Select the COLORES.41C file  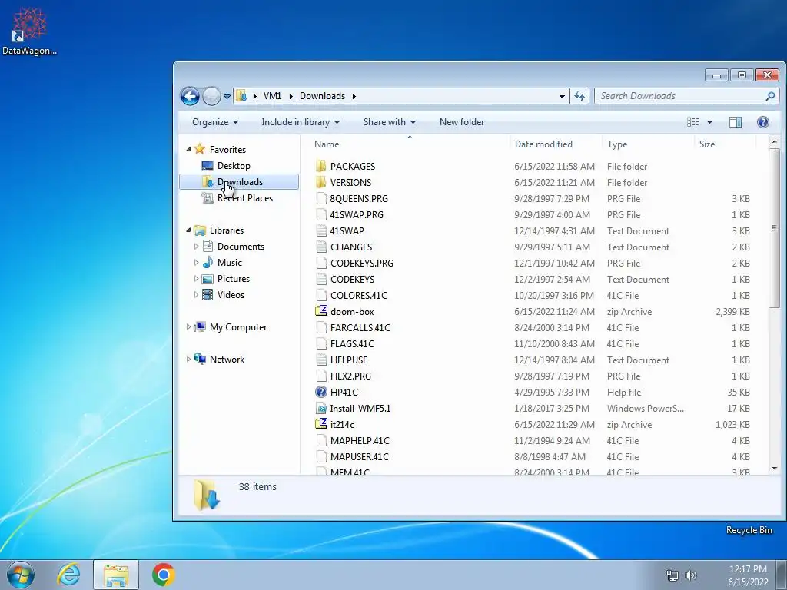[358, 296]
